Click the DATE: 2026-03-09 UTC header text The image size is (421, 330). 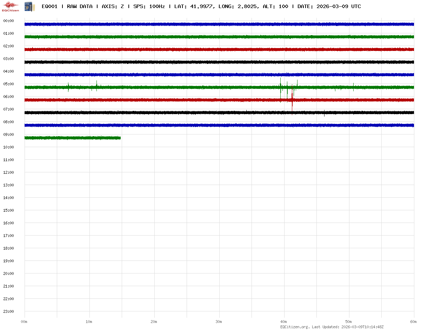(329, 6)
